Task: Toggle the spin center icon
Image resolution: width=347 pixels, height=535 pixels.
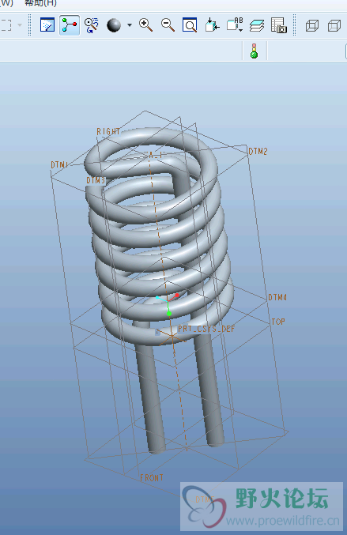Action: click(x=70, y=25)
